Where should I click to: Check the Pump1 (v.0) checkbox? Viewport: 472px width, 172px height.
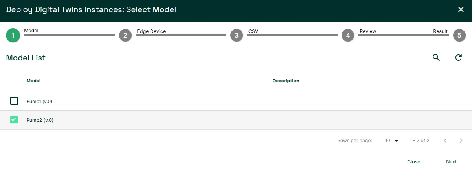point(14,101)
